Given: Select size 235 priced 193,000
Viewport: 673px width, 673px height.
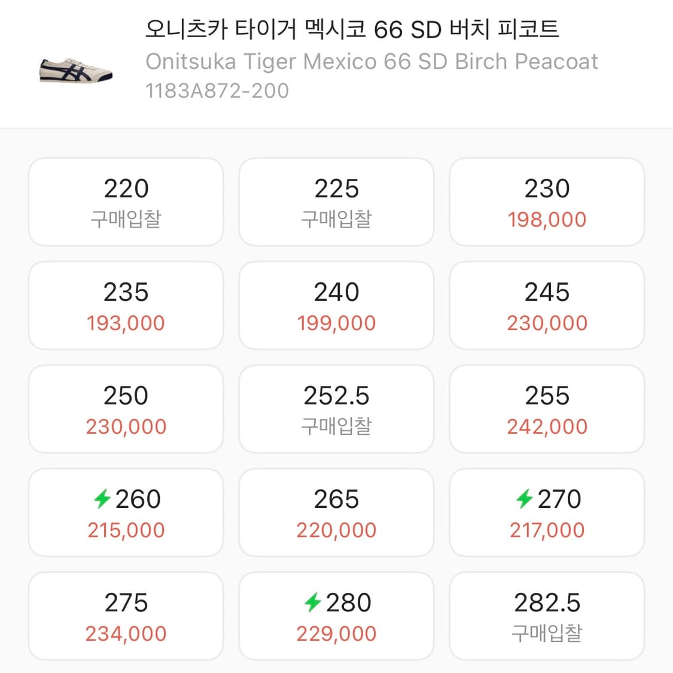Looking at the screenshot, I should pyautogui.click(x=125, y=305).
